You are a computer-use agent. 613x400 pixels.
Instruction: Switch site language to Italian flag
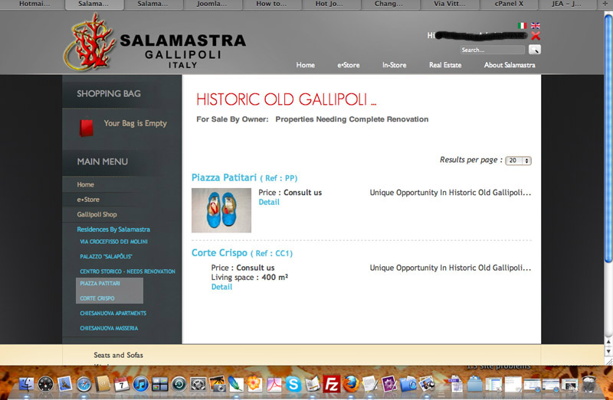[522, 25]
